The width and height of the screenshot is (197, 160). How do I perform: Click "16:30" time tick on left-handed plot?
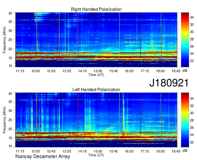pyautogui.click(x=129, y=151)
